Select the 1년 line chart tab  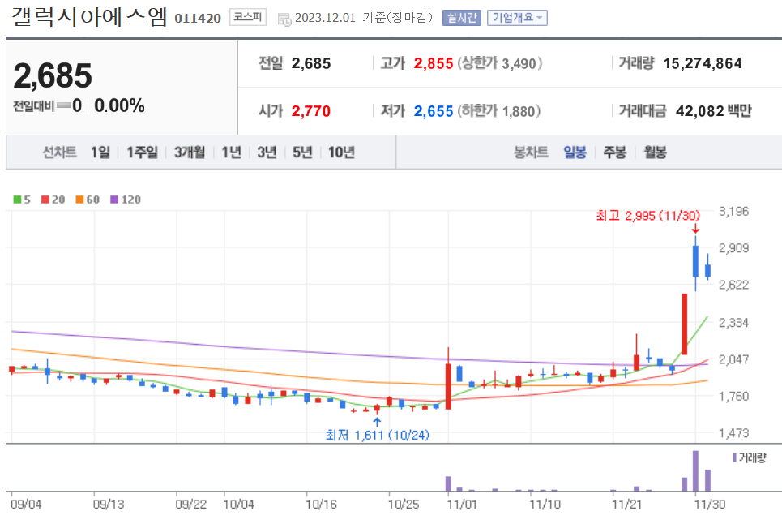[x=232, y=152]
